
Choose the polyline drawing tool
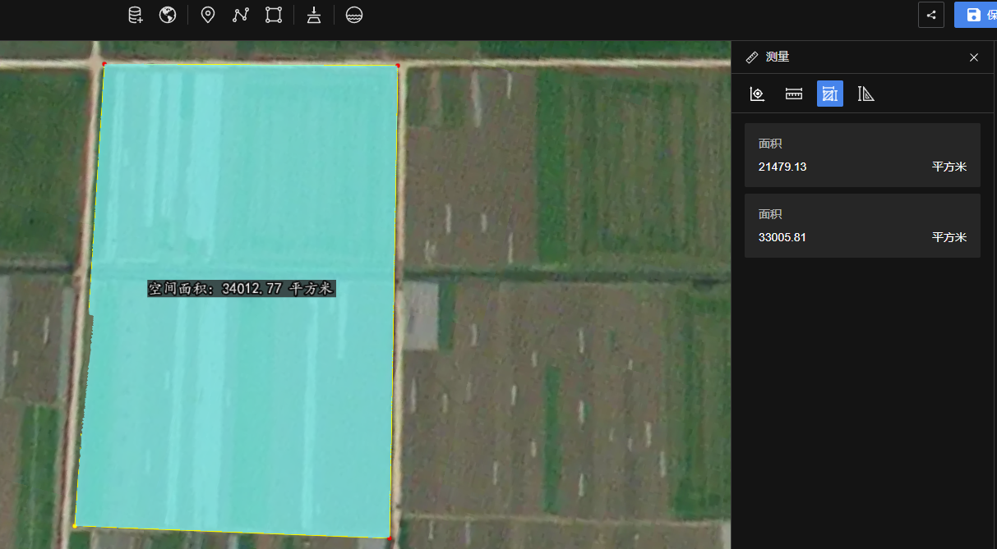[x=240, y=15]
